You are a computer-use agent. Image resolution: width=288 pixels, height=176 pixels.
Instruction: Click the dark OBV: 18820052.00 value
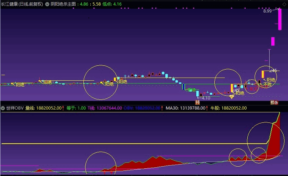pos(142,108)
